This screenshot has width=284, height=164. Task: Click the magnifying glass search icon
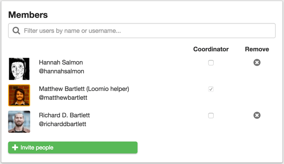(16, 31)
